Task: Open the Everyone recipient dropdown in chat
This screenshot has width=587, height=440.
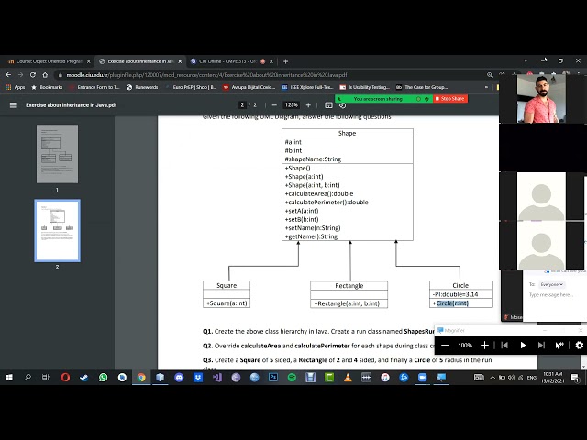Action: [x=551, y=285]
